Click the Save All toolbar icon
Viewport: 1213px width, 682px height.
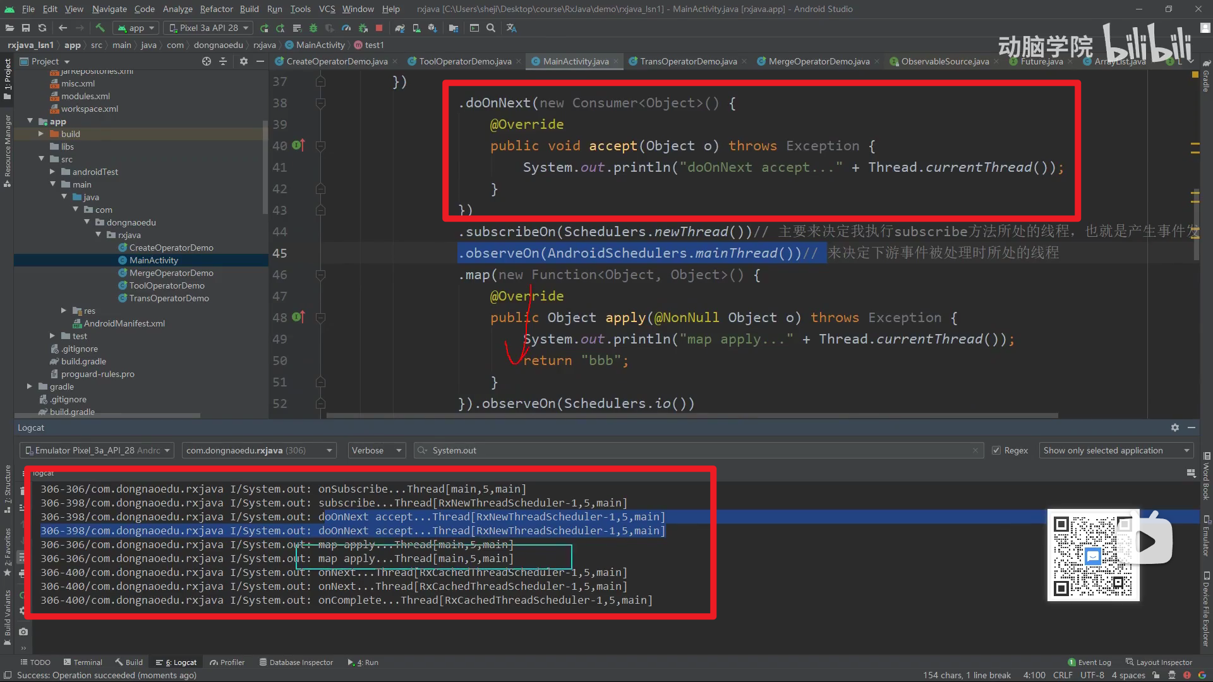[26, 28]
